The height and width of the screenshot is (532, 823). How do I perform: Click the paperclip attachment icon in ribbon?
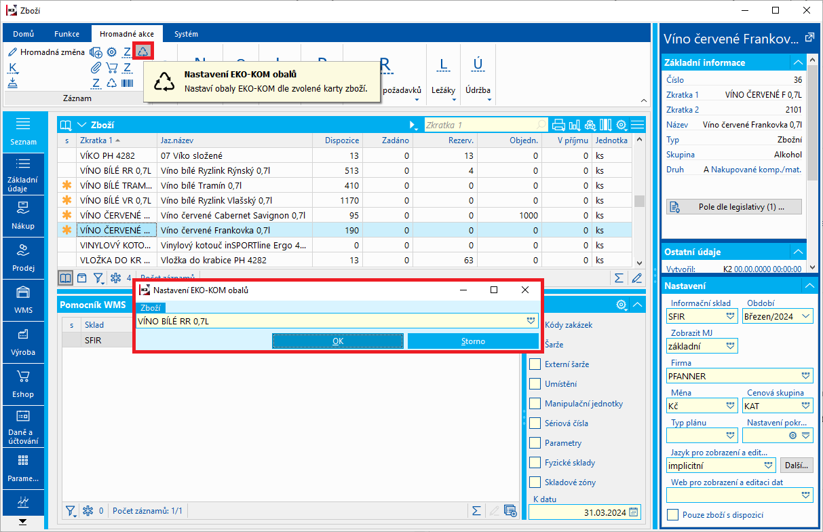[x=96, y=67]
